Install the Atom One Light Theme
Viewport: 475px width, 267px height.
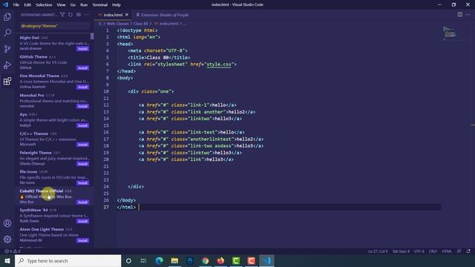pos(82,240)
